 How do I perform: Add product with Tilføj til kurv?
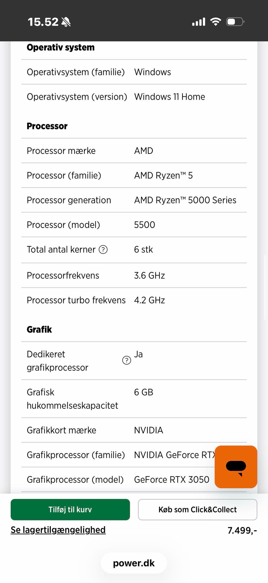click(70, 509)
